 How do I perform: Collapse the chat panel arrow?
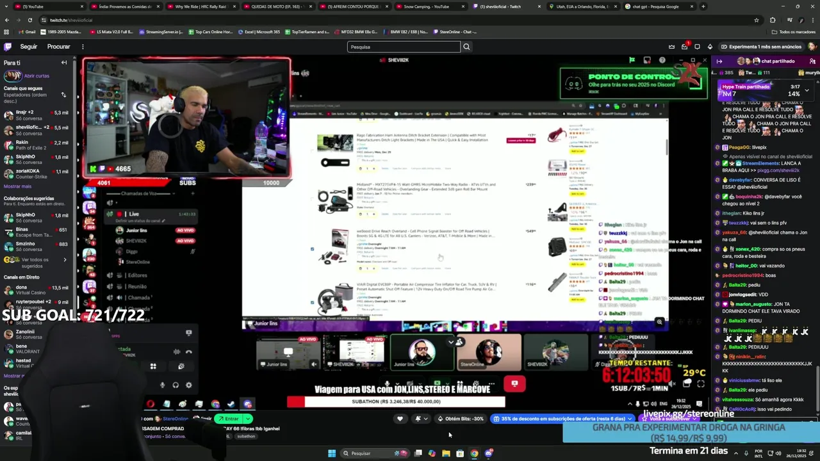[719, 61]
